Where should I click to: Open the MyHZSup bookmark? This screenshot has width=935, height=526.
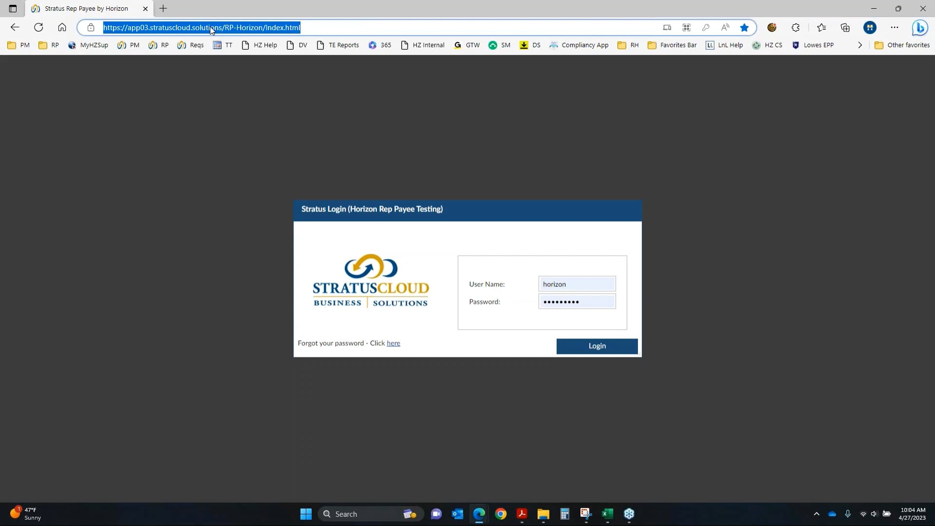point(88,45)
